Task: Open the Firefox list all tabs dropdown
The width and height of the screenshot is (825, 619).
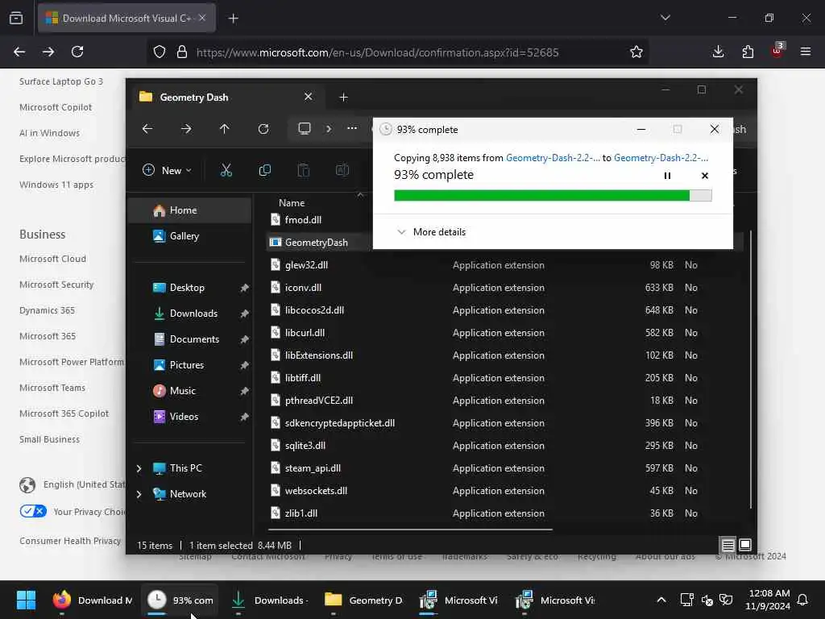Action: tap(665, 18)
